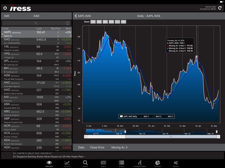Click the chart navigator scrollbar thumb
Screen dimensions: 225x168
(171, 137)
